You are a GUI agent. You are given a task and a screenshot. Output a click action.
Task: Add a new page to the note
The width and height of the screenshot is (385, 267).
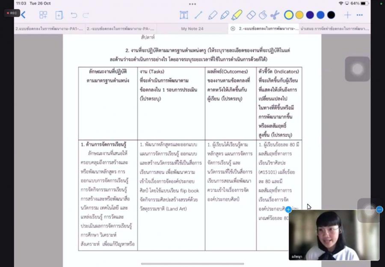(59, 15)
